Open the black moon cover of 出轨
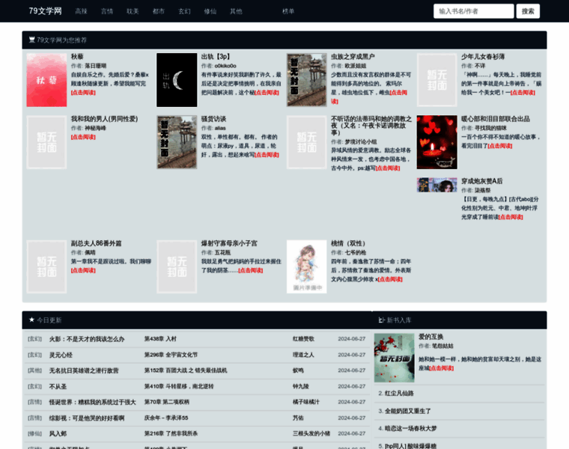 coord(177,80)
